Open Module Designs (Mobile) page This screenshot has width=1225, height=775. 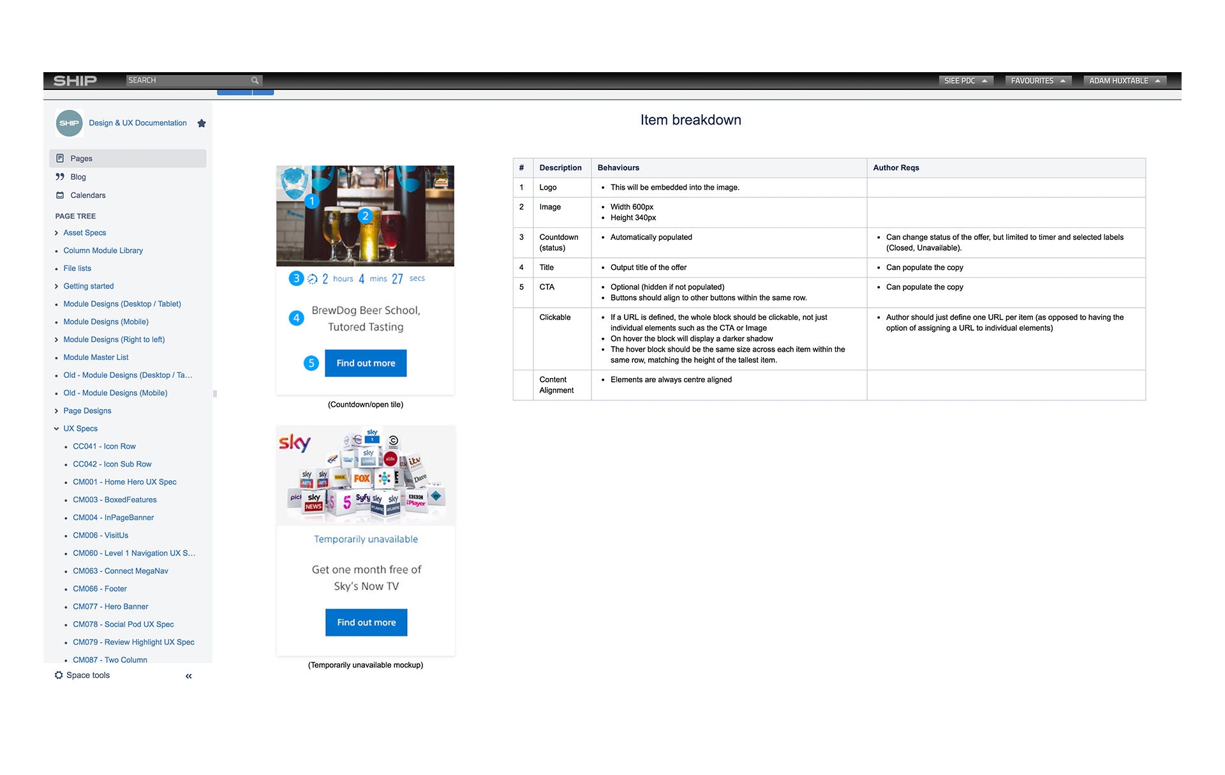tap(106, 322)
